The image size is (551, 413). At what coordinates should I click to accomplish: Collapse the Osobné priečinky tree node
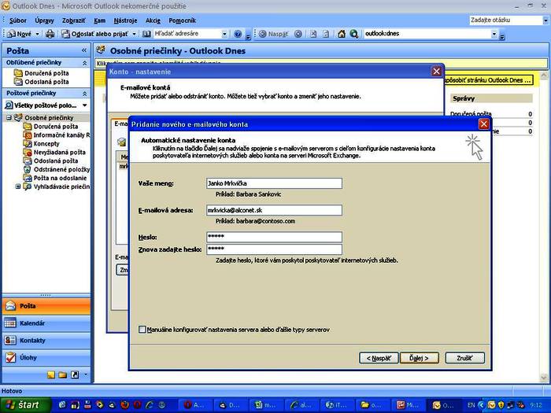(9, 118)
